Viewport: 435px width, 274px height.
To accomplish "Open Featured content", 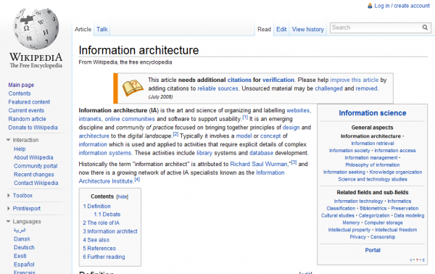I will pyautogui.click(x=29, y=101).
